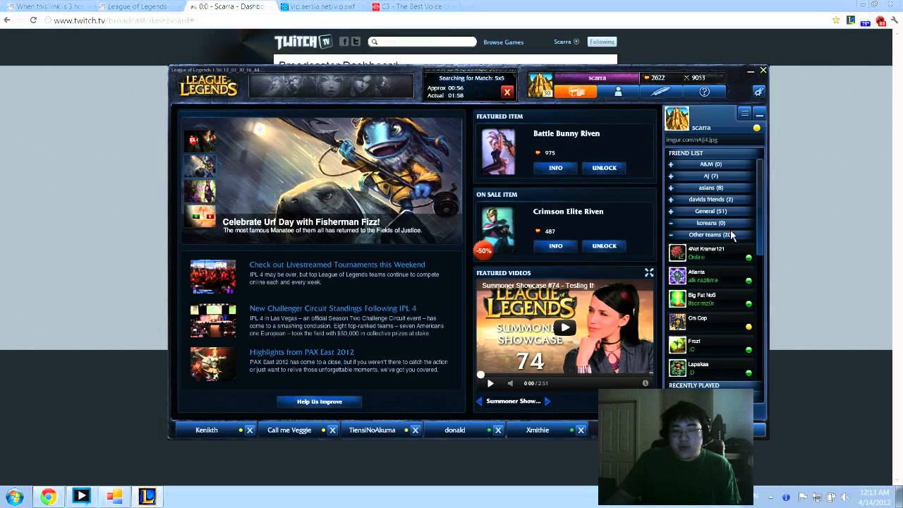
Task: Select friend Lapakaa in list
Action: [711, 368]
